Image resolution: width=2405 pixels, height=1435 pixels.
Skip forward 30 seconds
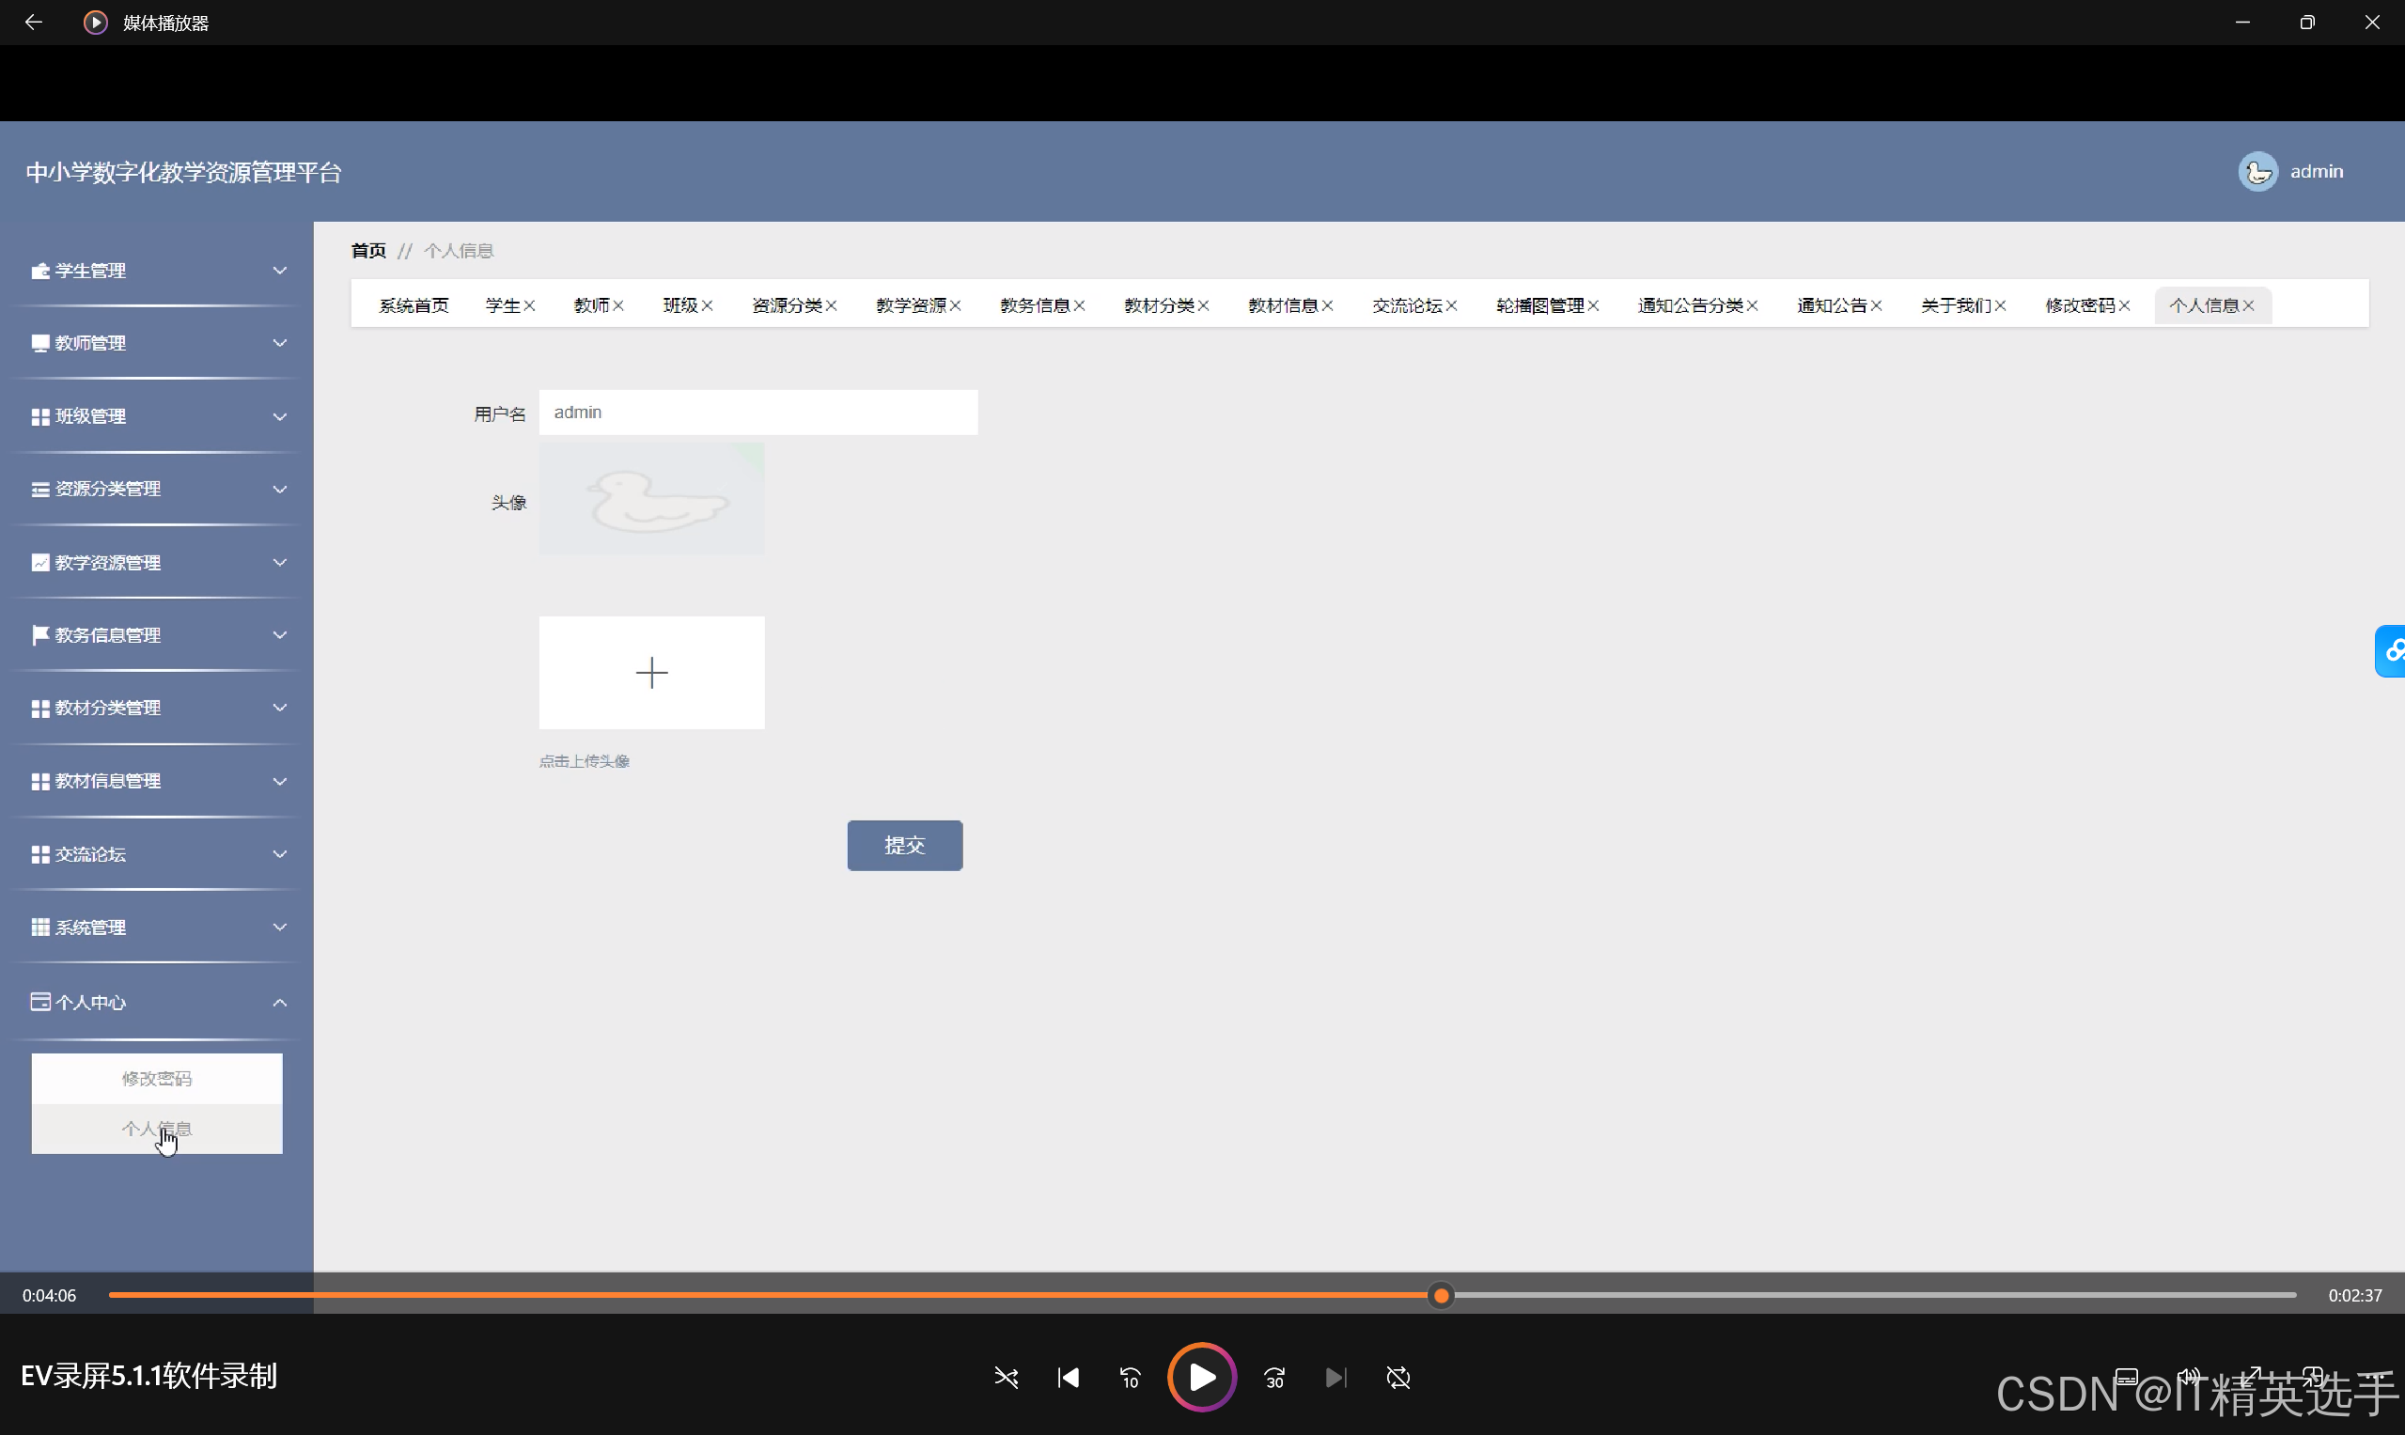point(1274,1377)
